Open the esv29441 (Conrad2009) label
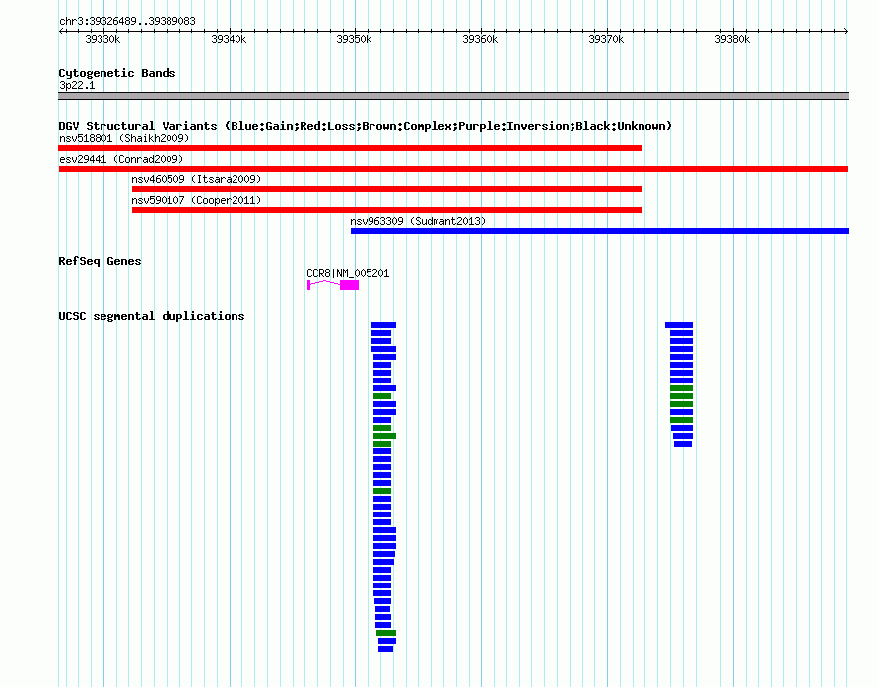877x687 pixels. pos(121,159)
